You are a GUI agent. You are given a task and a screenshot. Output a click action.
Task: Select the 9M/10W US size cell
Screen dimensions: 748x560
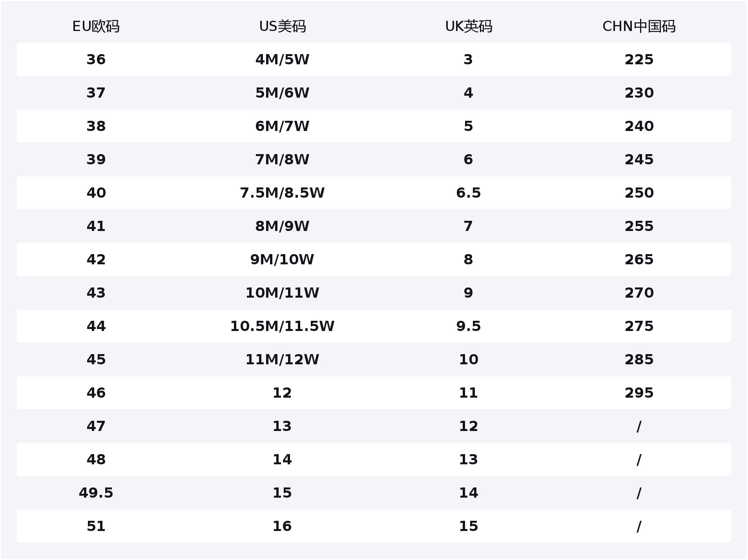coord(282,260)
